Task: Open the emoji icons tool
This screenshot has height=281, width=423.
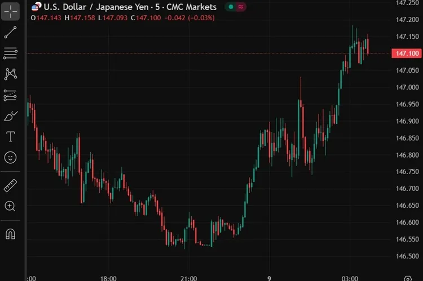Action: click(x=10, y=157)
